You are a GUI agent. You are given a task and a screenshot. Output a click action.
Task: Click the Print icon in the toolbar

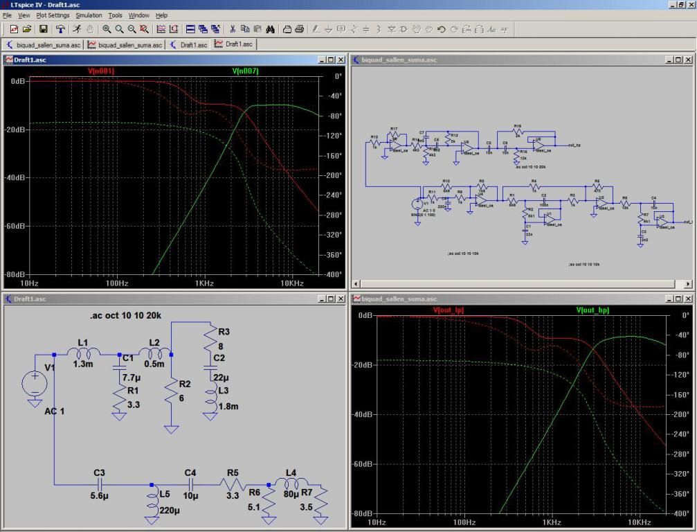click(x=300, y=29)
